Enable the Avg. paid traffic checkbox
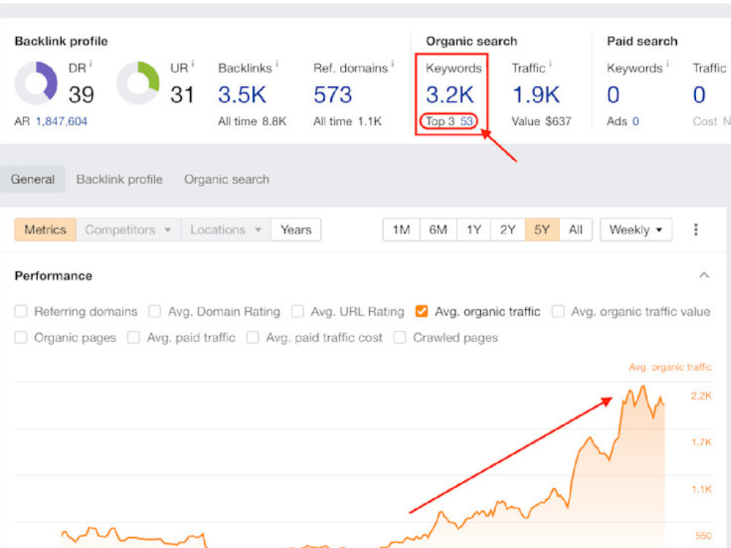The height and width of the screenshot is (548, 731). point(134,338)
